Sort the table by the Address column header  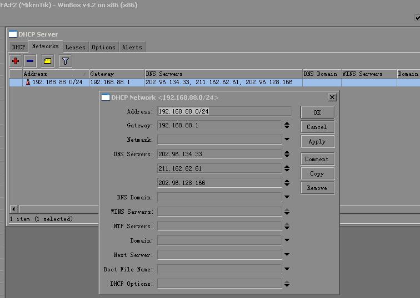(56, 74)
